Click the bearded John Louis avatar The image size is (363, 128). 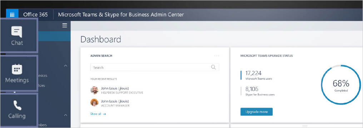pyautogui.click(x=94, y=90)
